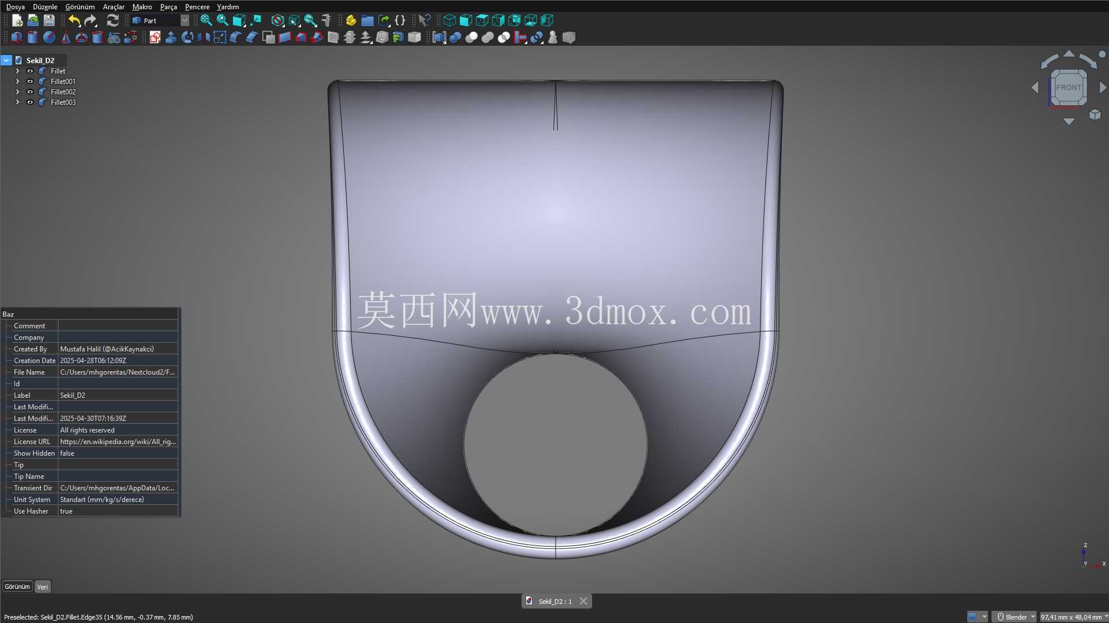Fit all content with the zoom-all icon
1109x623 pixels.
205,20
